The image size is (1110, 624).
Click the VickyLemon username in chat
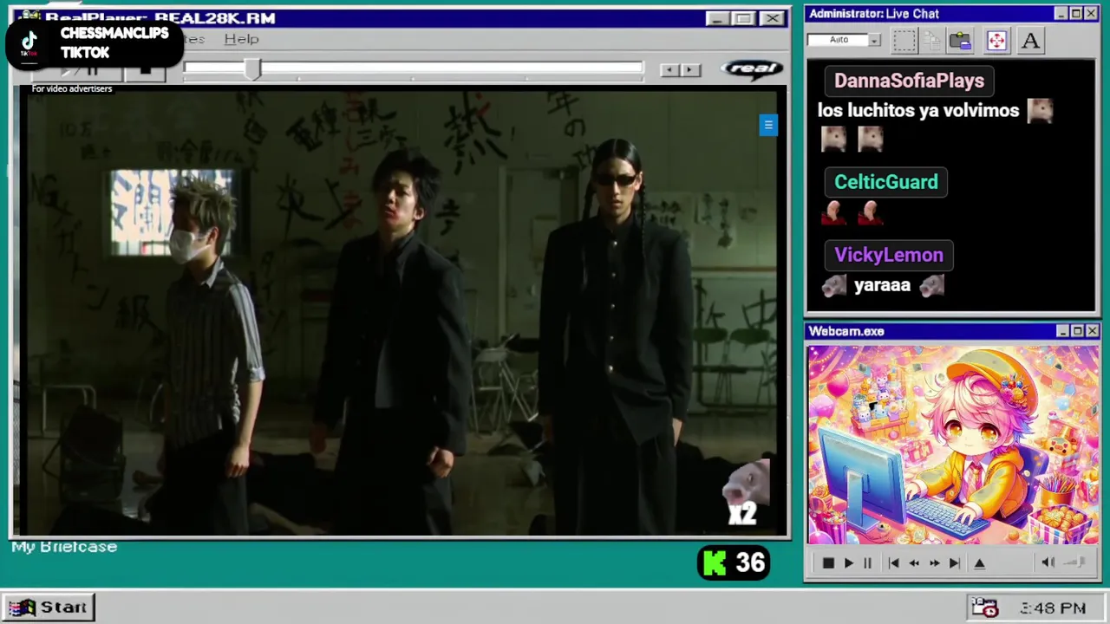coord(888,255)
